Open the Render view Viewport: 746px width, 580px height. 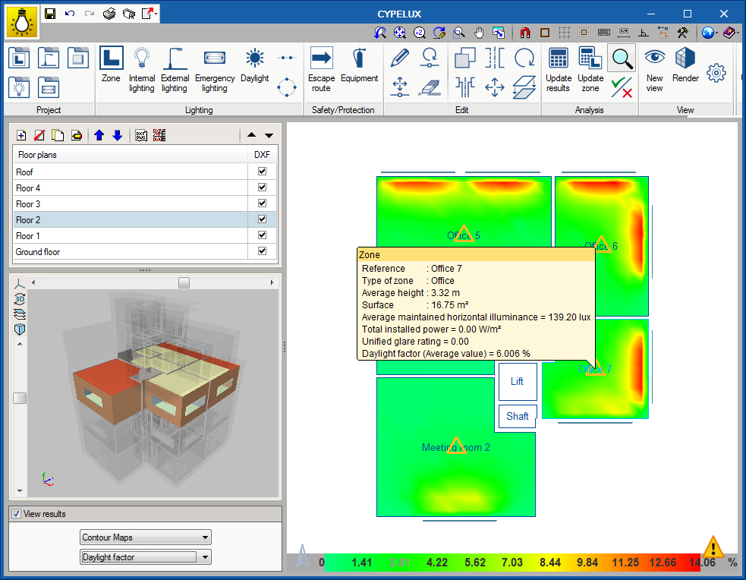(685, 66)
